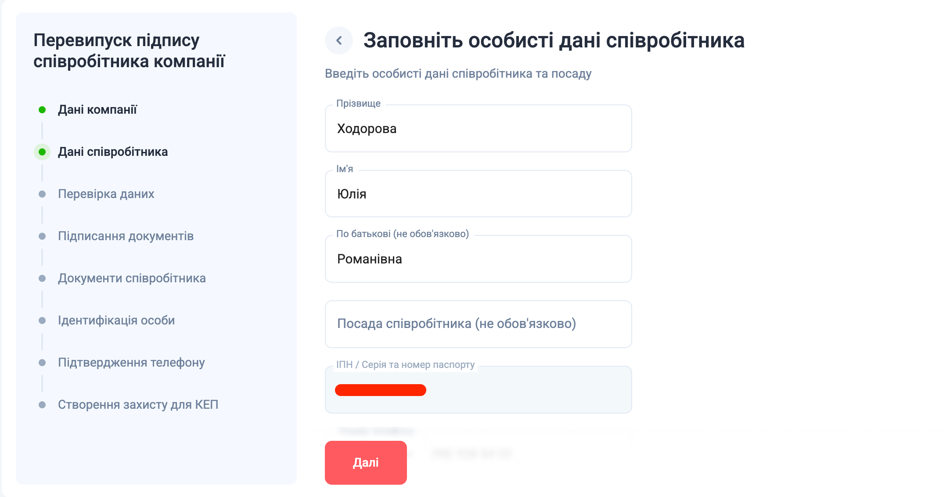950x497 pixels.
Task: Click the active green dot beside Дані співробітника
Action: pos(42,152)
